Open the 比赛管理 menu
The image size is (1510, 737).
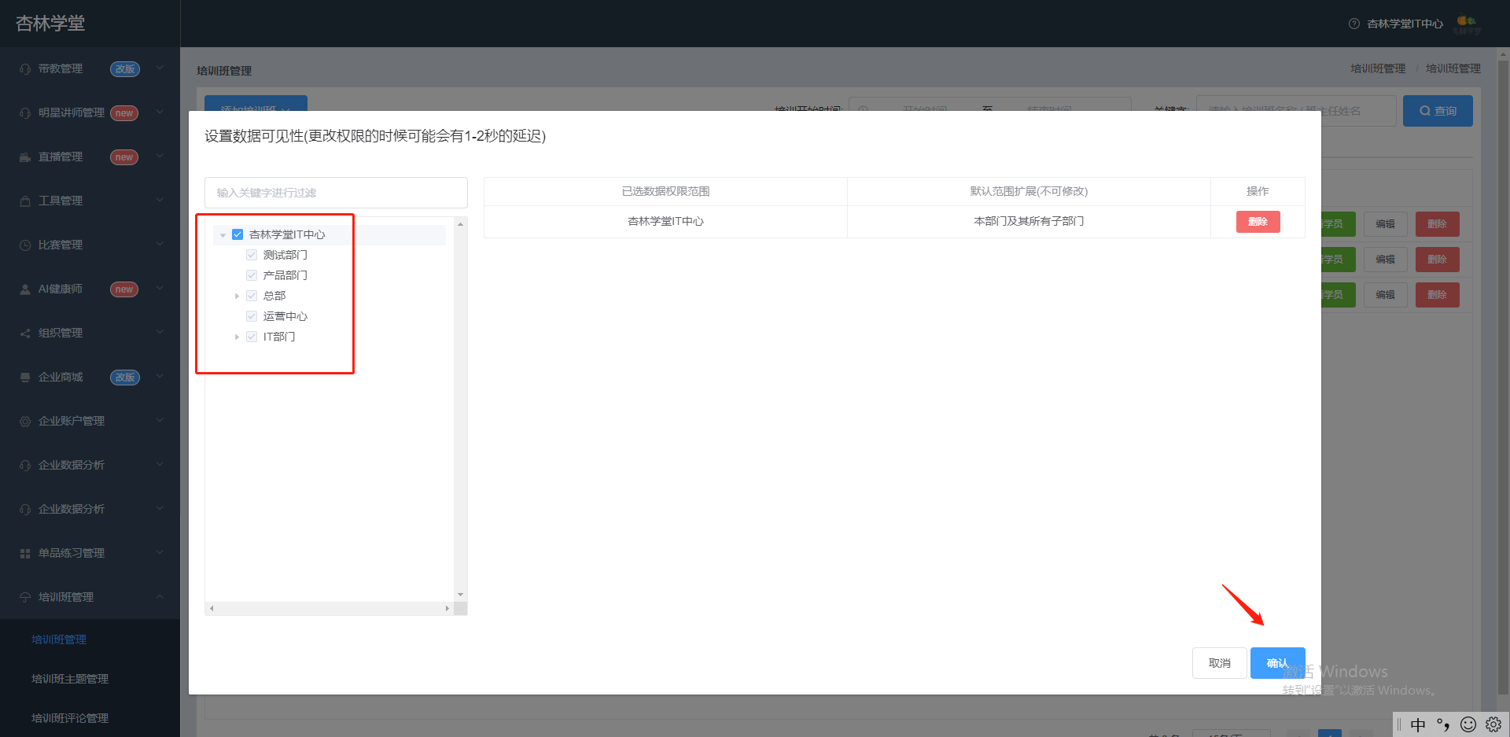click(x=90, y=245)
